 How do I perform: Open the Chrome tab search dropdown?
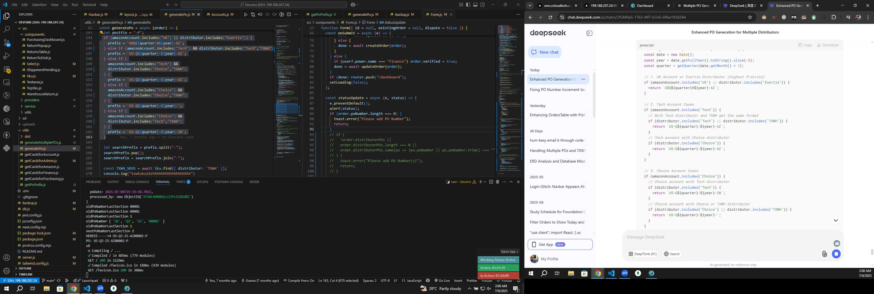530,6
